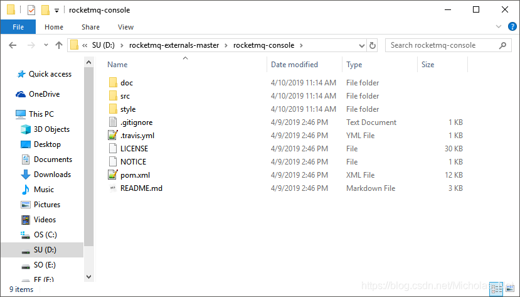Select SU (D:) drive in navigation pane

(42, 250)
